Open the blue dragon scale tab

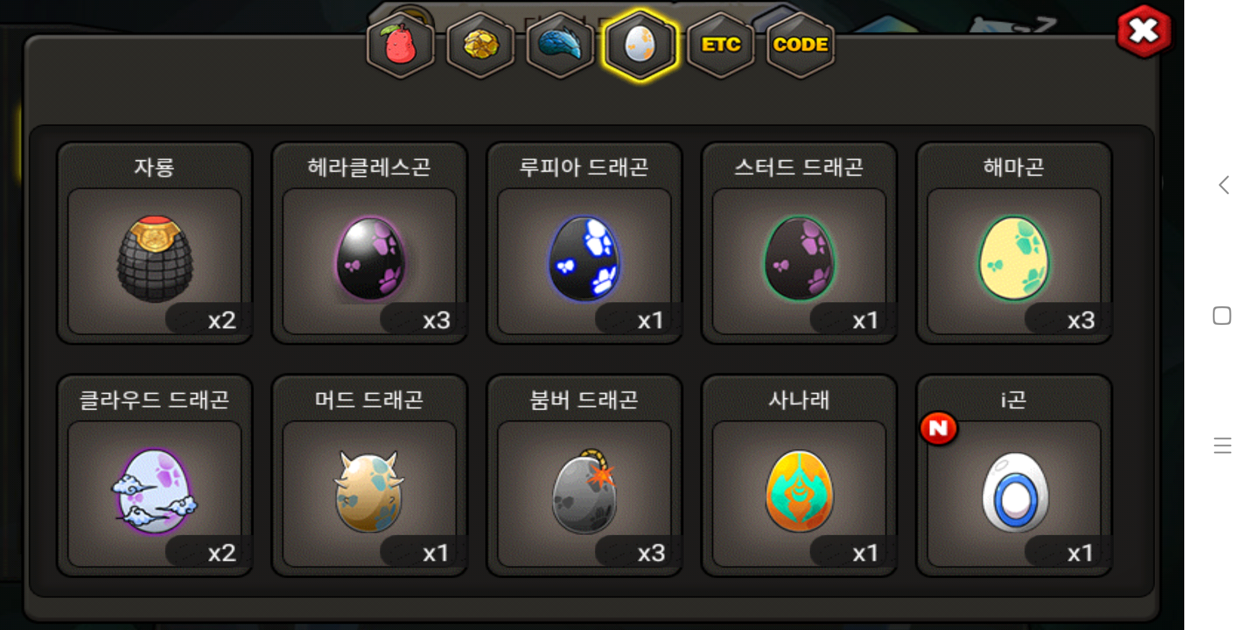pos(560,44)
